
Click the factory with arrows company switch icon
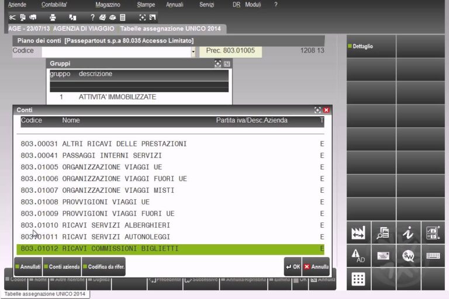pyautogui.click(x=358, y=232)
